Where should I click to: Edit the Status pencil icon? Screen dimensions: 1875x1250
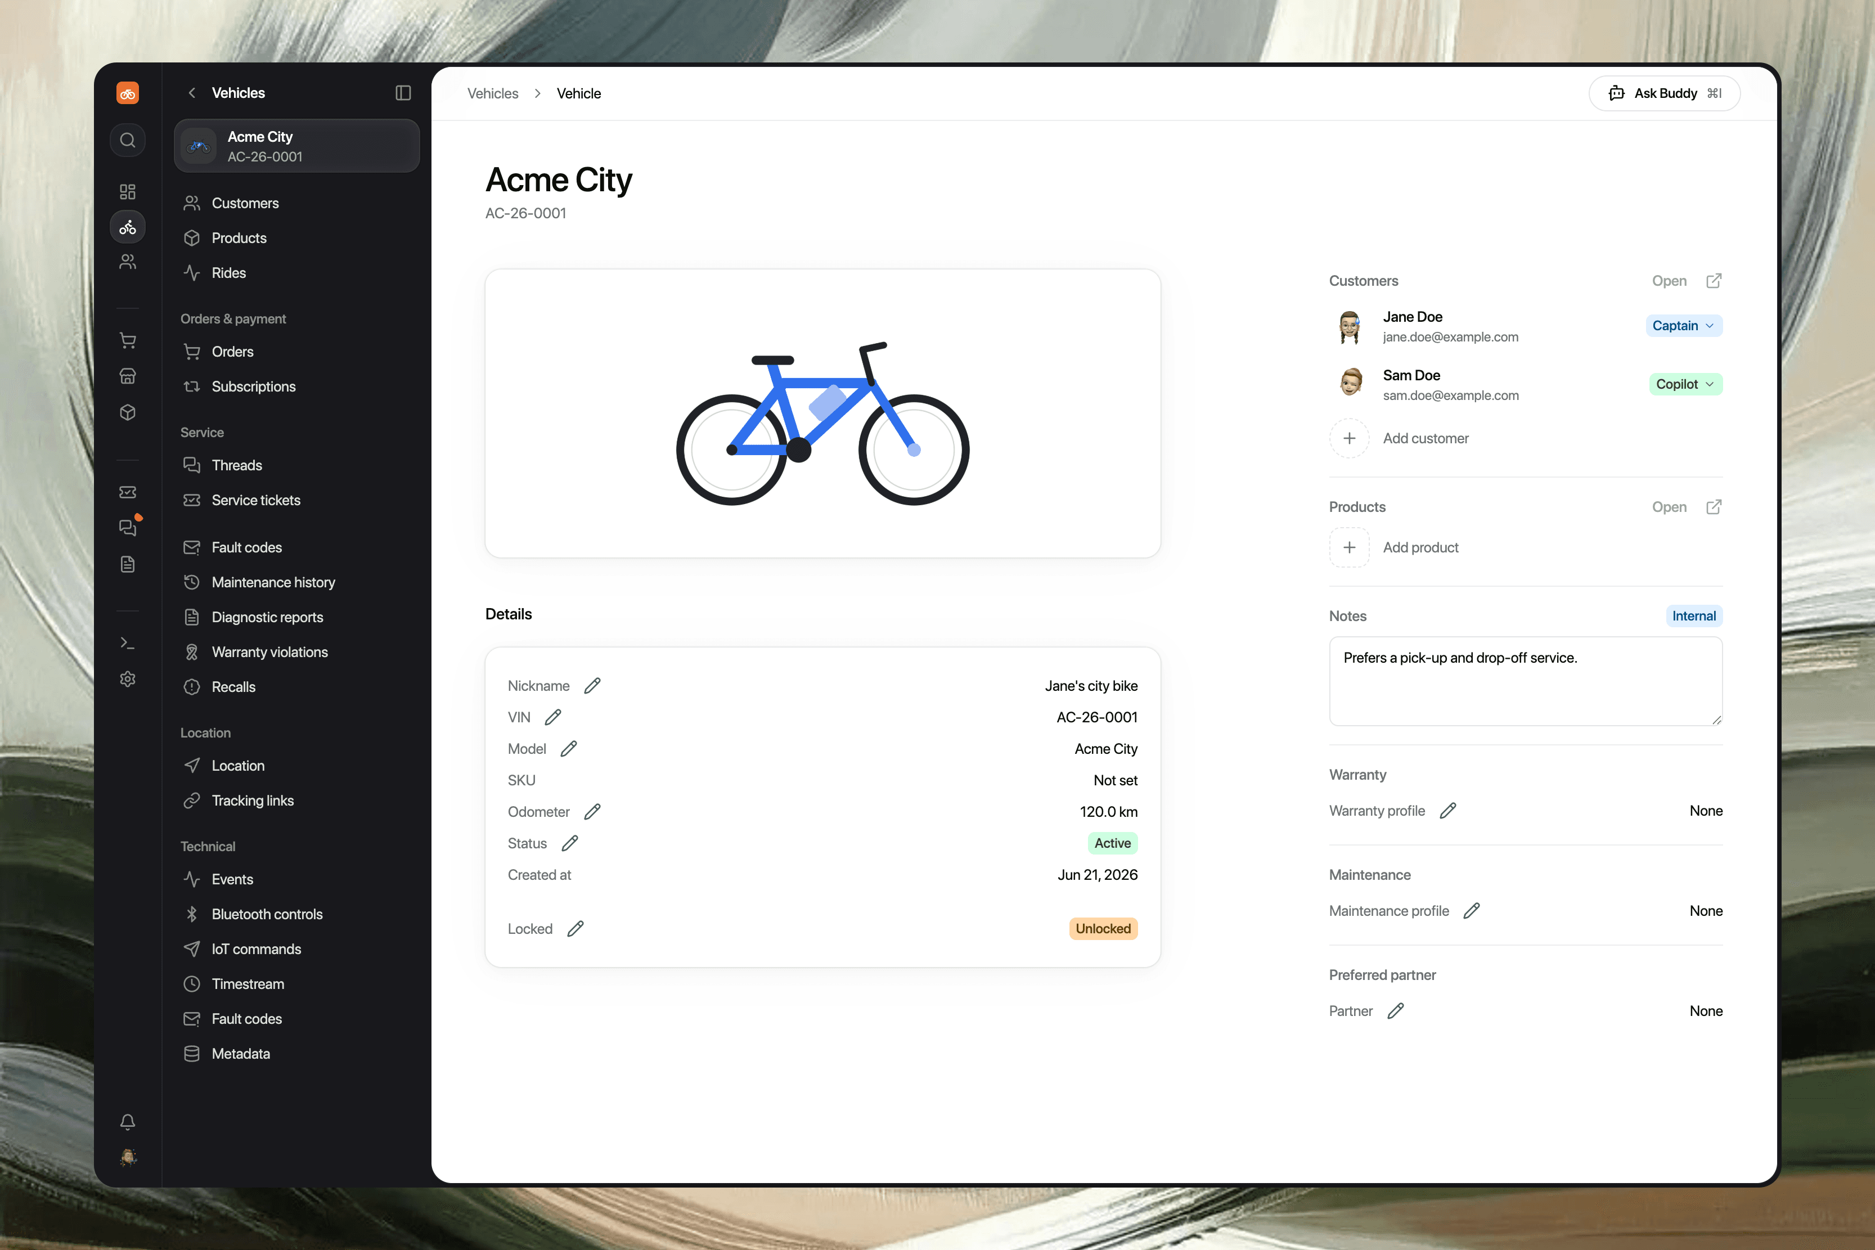[570, 843]
